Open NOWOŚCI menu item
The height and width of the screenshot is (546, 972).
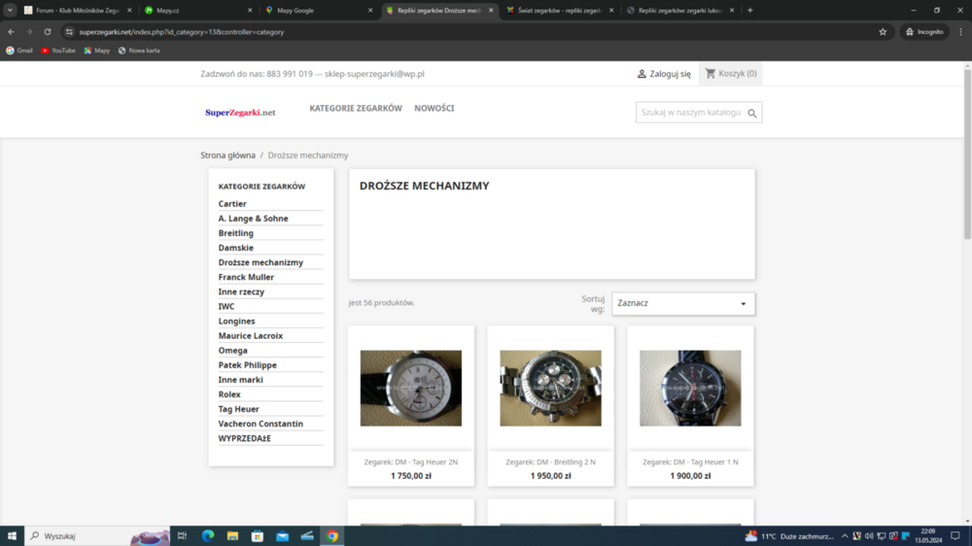click(434, 108)
